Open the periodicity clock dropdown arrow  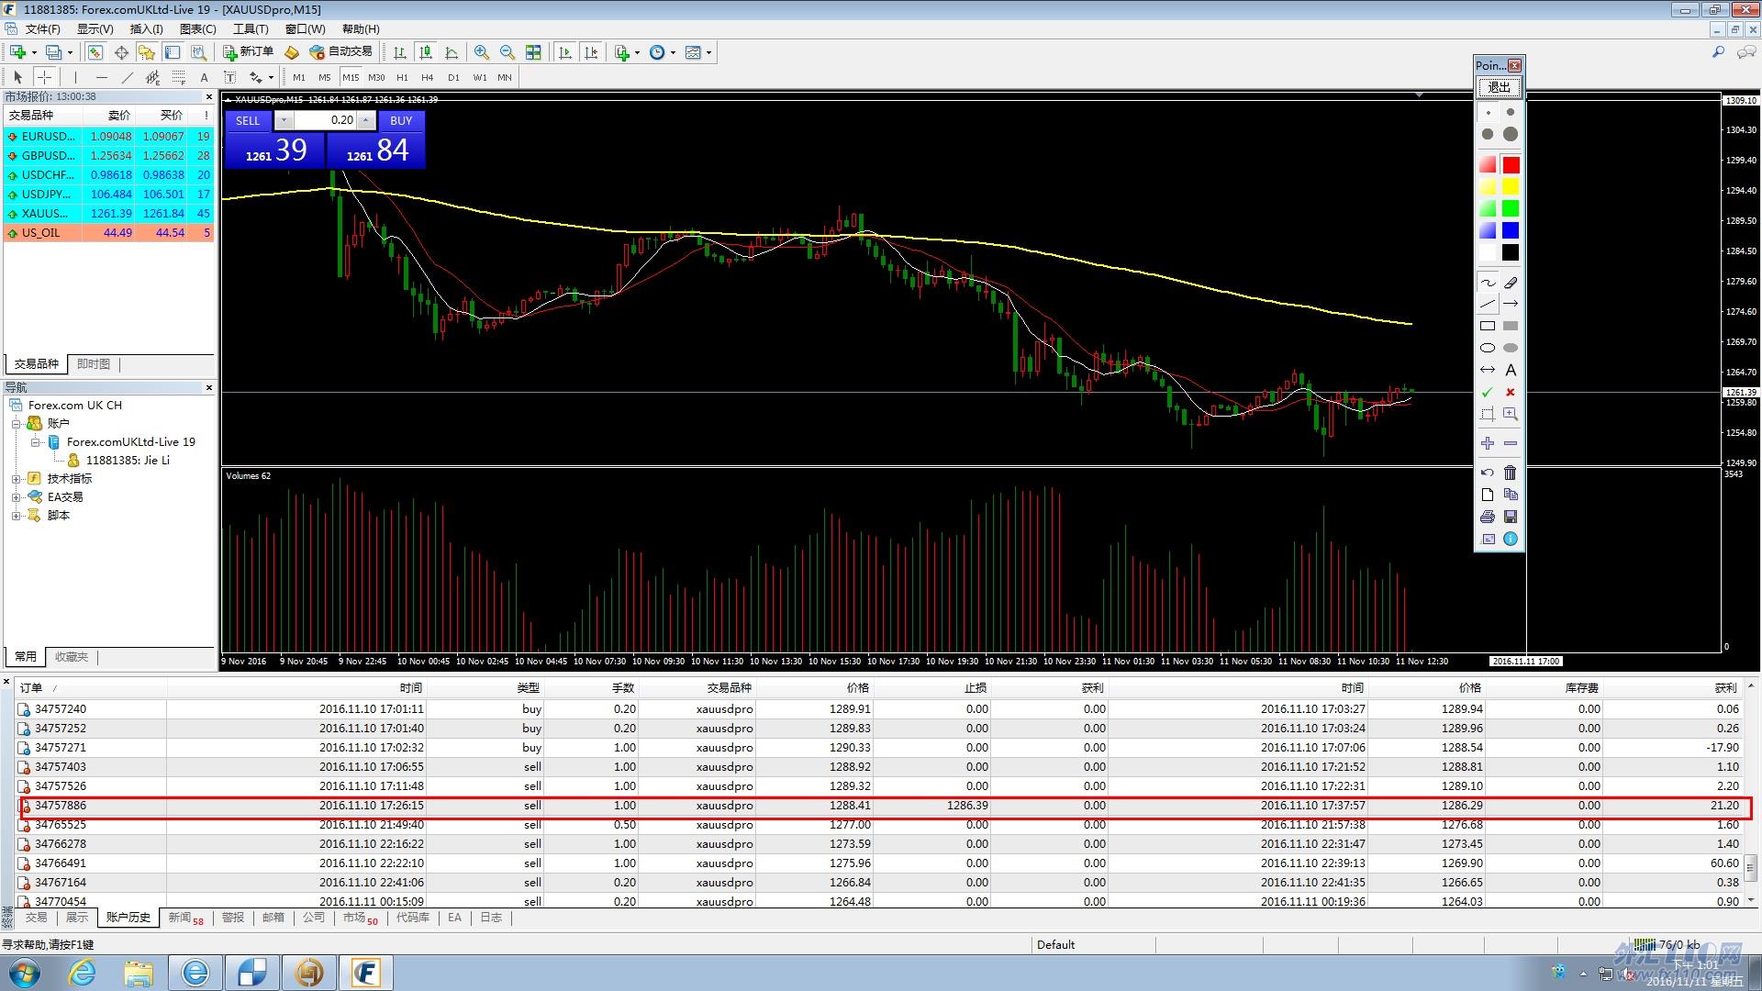[673, 52]
